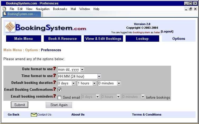Open the Help menu

point(96,9)
